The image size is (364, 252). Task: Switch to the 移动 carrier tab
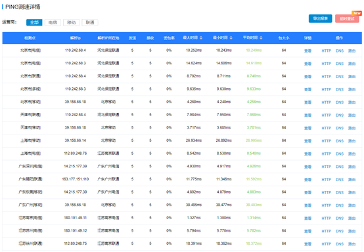pyautogui.click(x=71, y=22)
